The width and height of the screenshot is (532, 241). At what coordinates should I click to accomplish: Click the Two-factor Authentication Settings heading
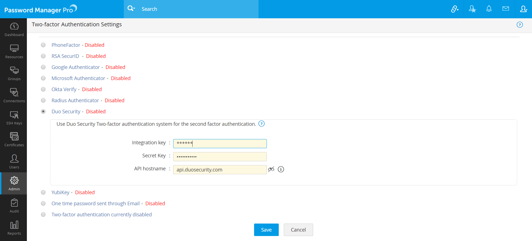(77, 24)
